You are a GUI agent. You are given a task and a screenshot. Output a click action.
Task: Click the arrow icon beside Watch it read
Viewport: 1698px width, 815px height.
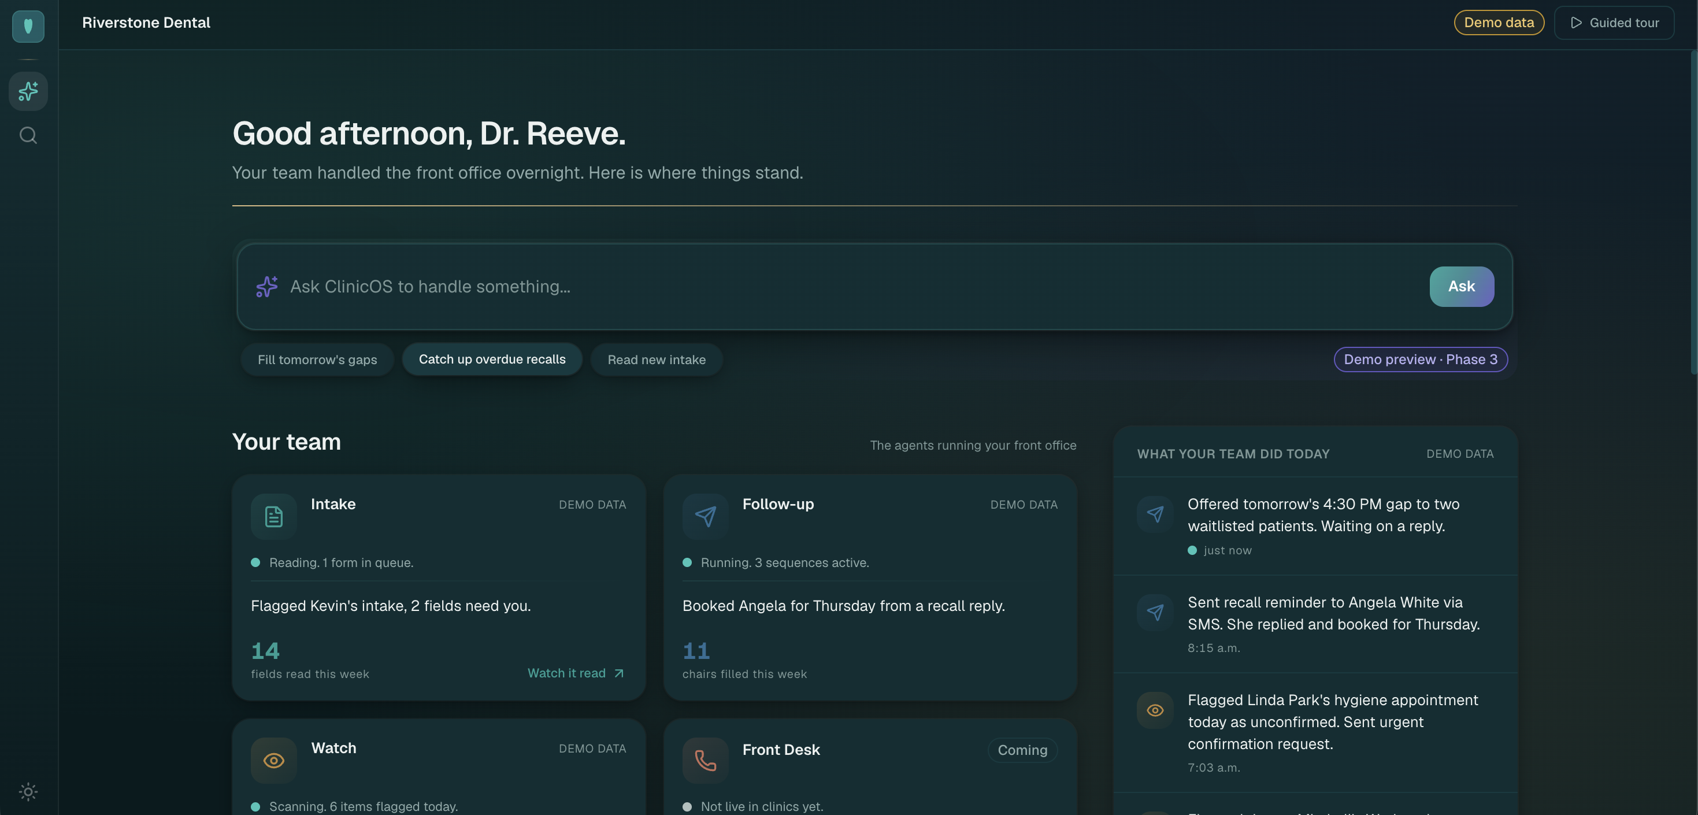[619, 673]
